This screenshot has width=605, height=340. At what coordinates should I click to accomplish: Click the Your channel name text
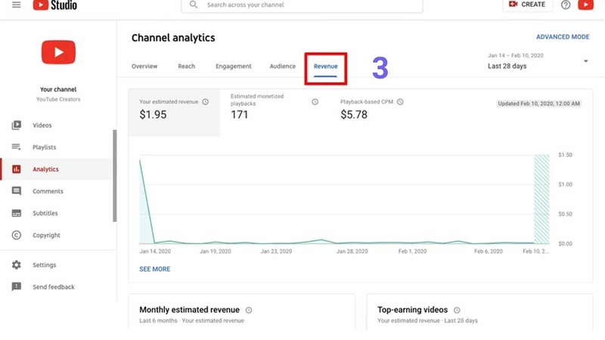click(x=58, y=89)
